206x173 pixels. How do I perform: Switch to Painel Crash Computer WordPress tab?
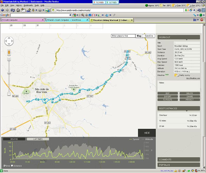pos(67,20)
